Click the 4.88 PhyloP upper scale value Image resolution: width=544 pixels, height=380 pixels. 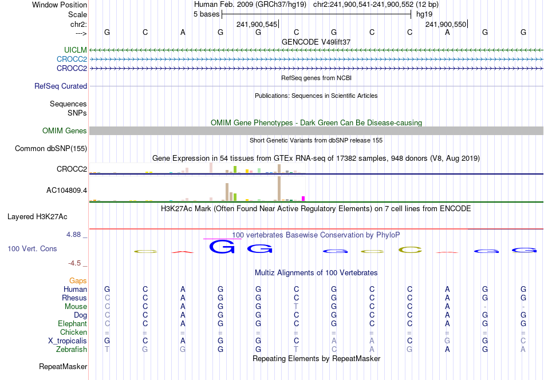[73, 235]
